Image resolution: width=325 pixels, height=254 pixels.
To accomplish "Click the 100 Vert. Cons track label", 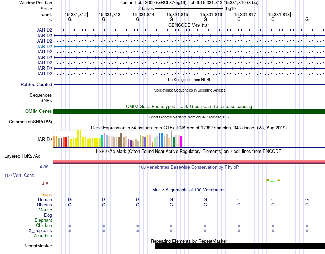I will pyautogui.click(x=19, y=175).
